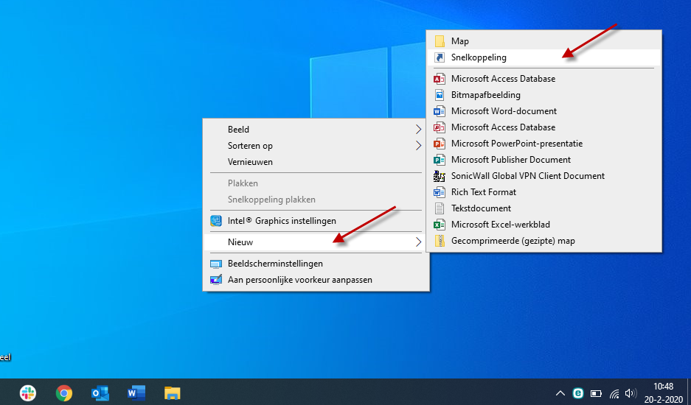Open Google Chrome from the taskbar

[x=64, y=392]
